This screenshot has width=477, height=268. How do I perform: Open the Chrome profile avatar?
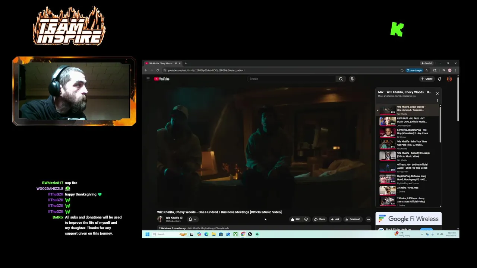coord(450,70)
